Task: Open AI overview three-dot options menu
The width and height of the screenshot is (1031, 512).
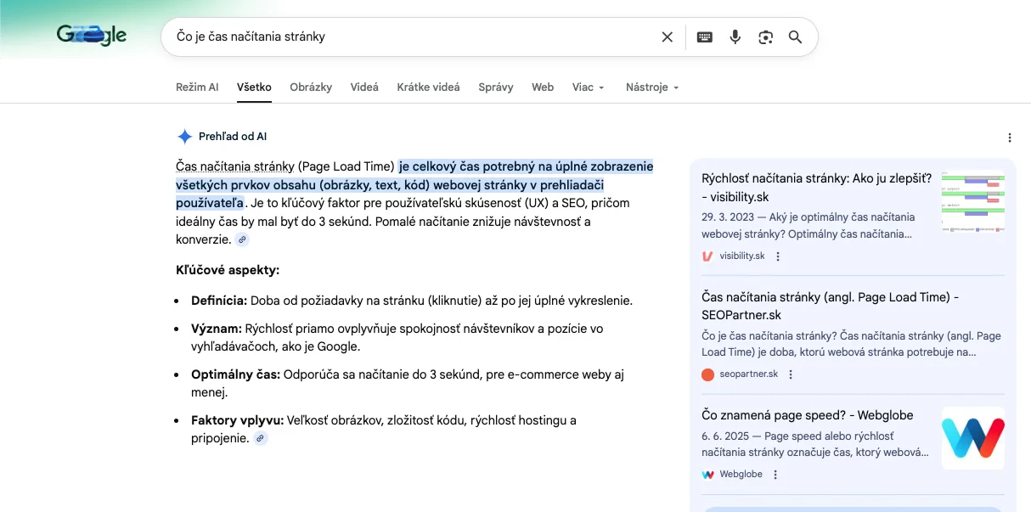Action: [x=1009, y=138]
